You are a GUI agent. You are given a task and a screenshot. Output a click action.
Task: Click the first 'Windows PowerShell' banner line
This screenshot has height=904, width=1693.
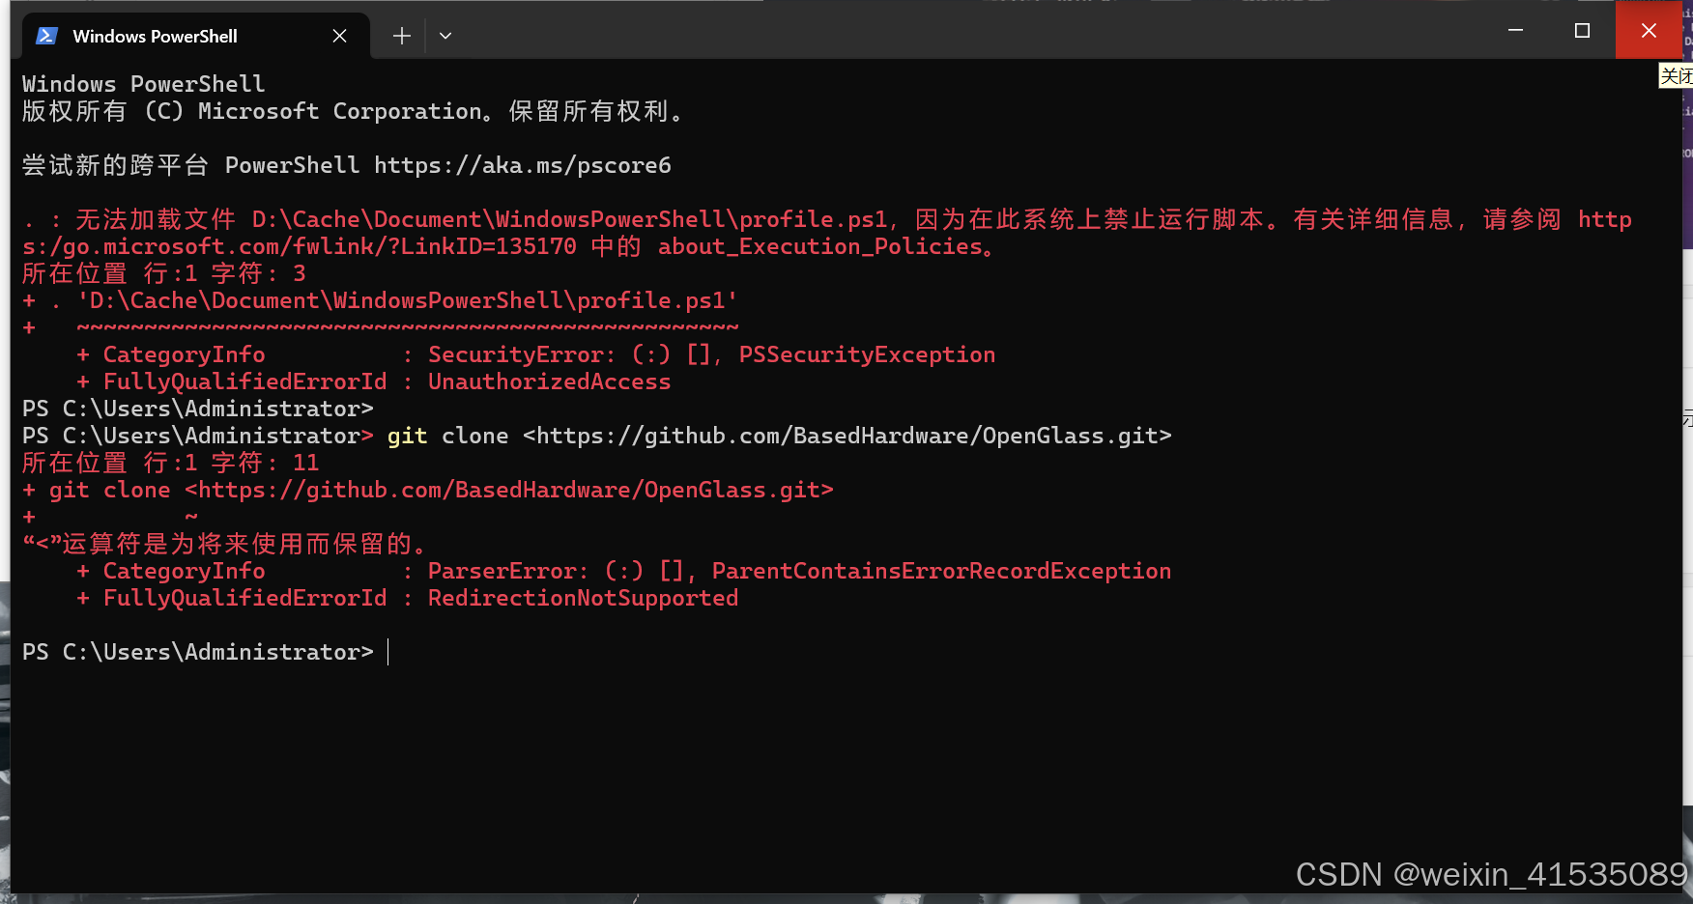143,84
